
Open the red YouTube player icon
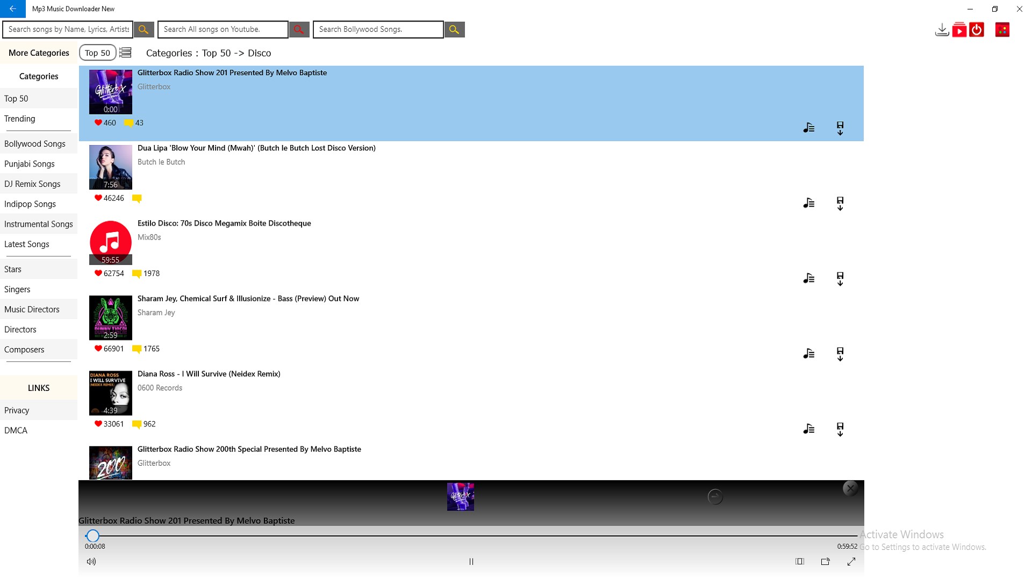[x=959, y=30]
